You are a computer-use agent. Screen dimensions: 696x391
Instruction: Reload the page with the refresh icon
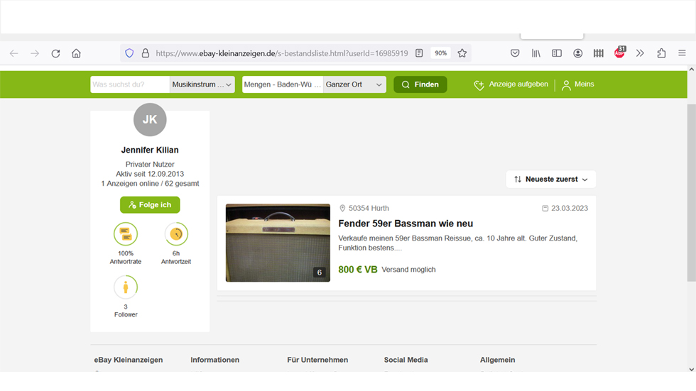coord(55,54)
